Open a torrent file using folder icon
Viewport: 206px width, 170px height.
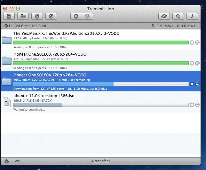(x=24, y=16)
